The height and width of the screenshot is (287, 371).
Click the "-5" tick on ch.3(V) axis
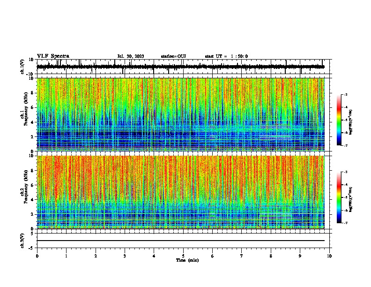point(31,248)
